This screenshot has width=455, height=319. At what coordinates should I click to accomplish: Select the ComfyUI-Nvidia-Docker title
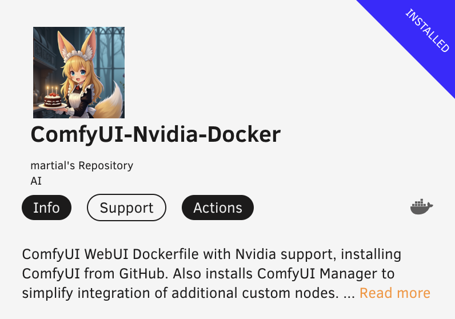tap(155, 135)
